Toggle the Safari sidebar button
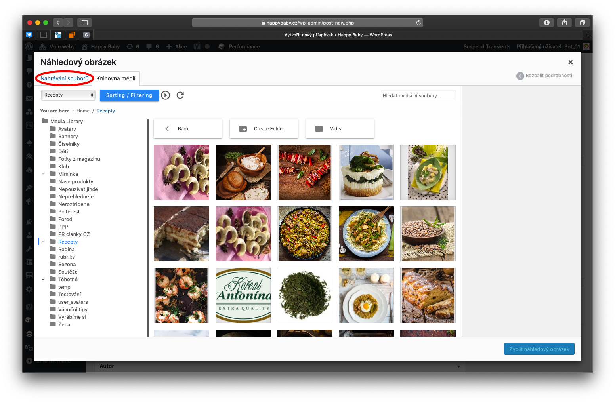 tap(84, 23)
